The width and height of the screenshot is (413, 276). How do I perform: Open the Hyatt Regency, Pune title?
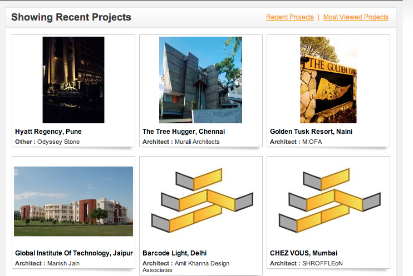pos(48,132)
